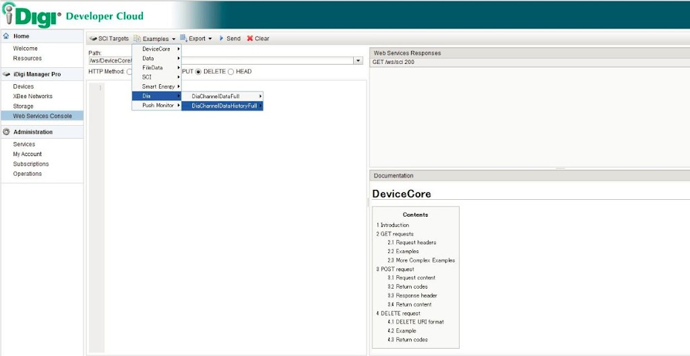Select the Dia menu entry
This screenshot has width=690, height=356.
click(157, 96)
